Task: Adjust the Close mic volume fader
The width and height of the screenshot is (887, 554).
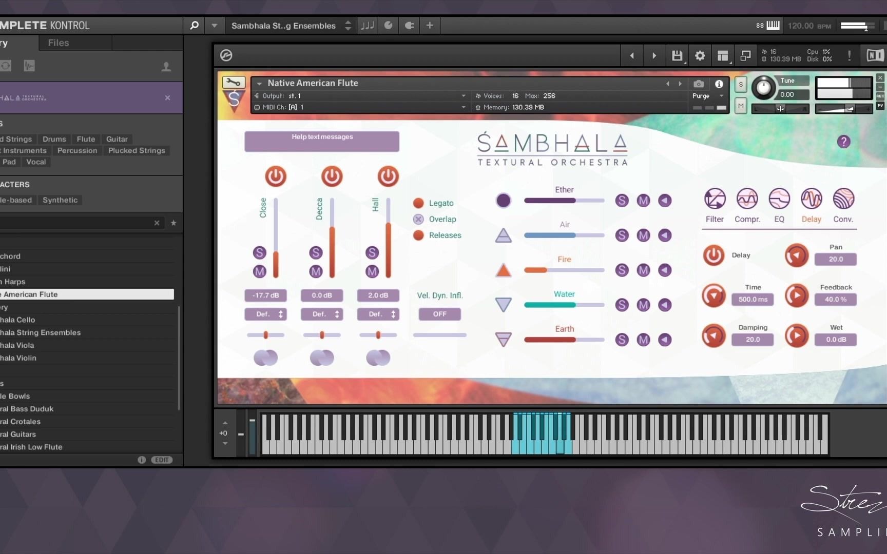Action: click(276, 238)
